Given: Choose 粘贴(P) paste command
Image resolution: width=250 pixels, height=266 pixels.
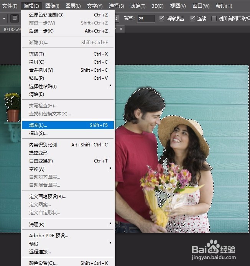Looking at the screenshot, I should [x=68, y=78].
